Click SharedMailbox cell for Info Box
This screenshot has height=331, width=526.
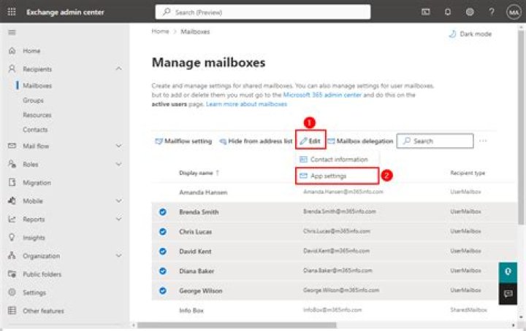[468, 311]
